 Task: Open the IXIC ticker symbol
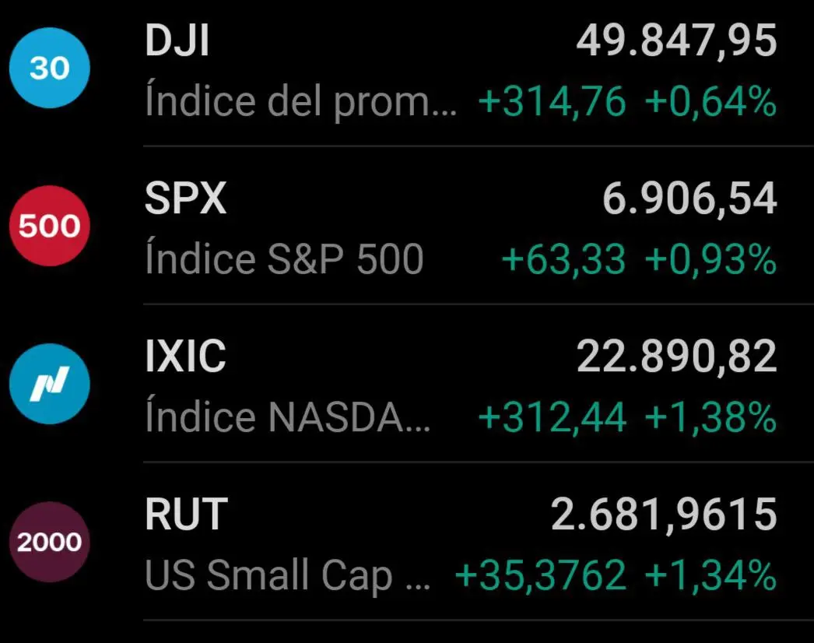point(186,357)
